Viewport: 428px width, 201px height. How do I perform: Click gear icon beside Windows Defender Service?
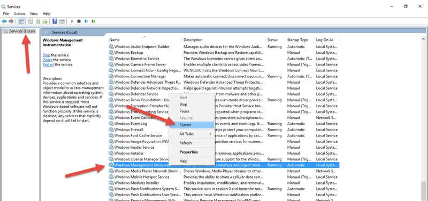(111, 94)
